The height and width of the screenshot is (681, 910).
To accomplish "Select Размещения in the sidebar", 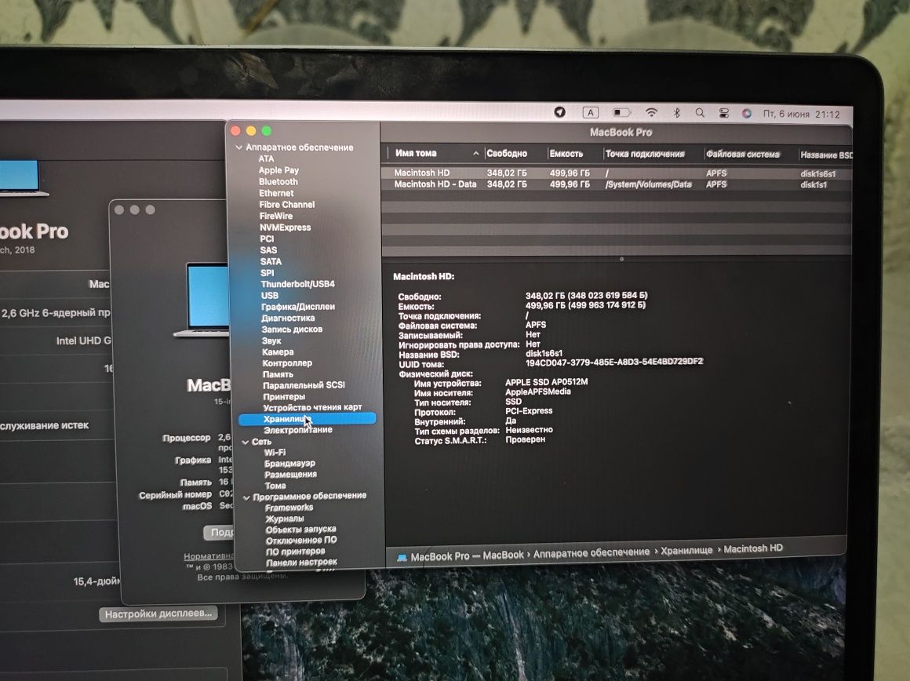I will [291, 475].
